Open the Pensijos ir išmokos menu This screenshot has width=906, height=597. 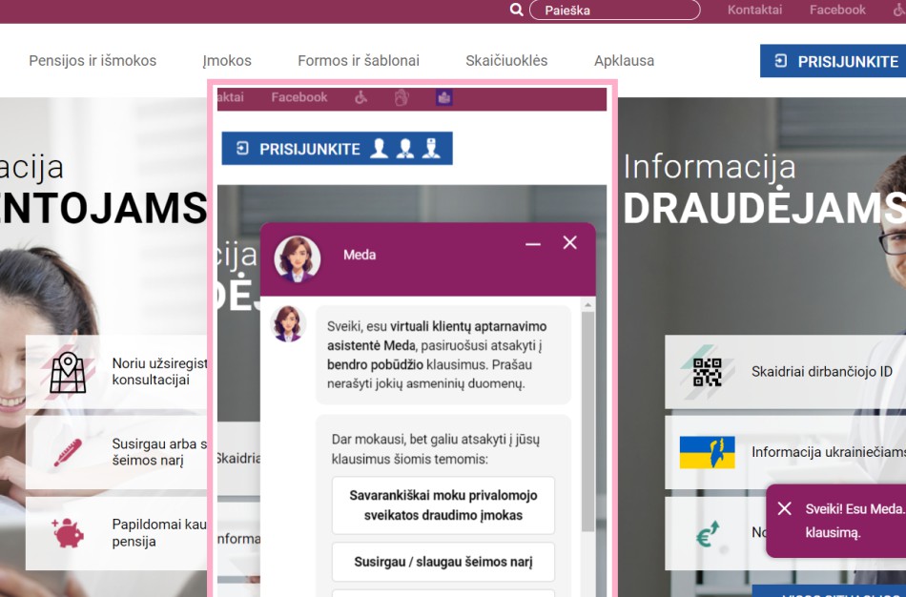93,60
